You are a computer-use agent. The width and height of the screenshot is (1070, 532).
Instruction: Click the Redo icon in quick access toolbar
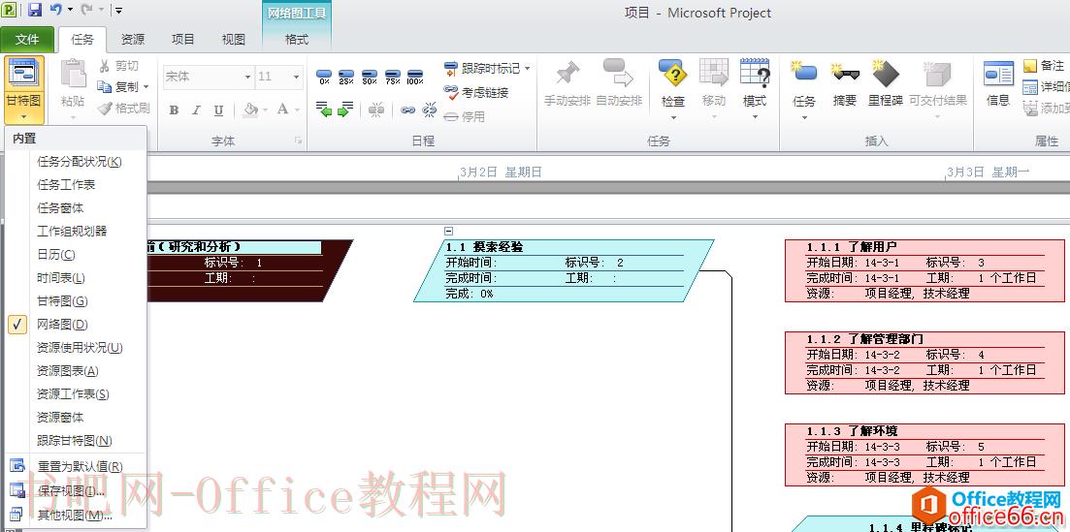tap(86, 11)
